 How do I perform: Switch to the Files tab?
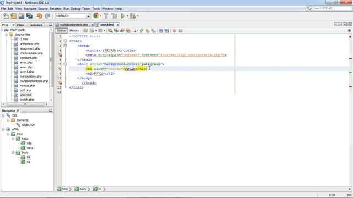tap(20, 25)
